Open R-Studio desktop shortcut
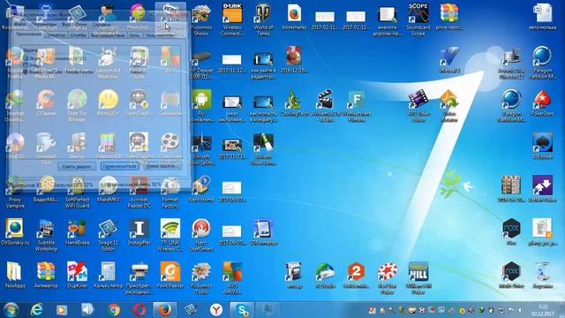This screenshot has width=565, height=318. pyautogui.click(x=325, y=275)
